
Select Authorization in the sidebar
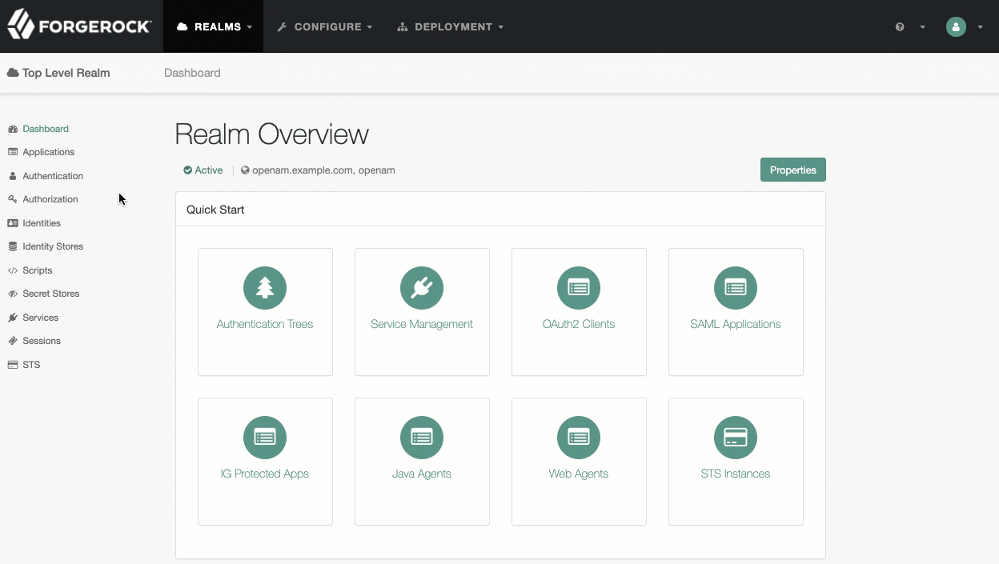coord(50,199)
